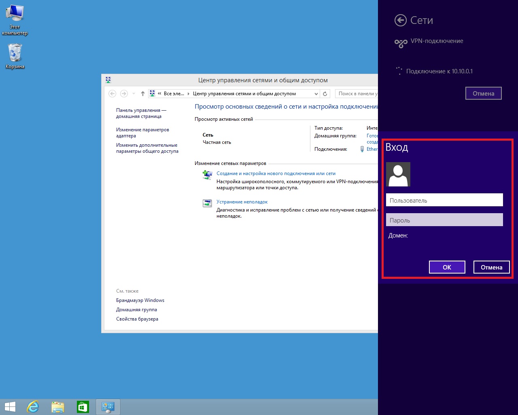The image size is (518, 415).
Task: Expand the breadcrumb arrow after Все эле...
Action: [189, 94]
